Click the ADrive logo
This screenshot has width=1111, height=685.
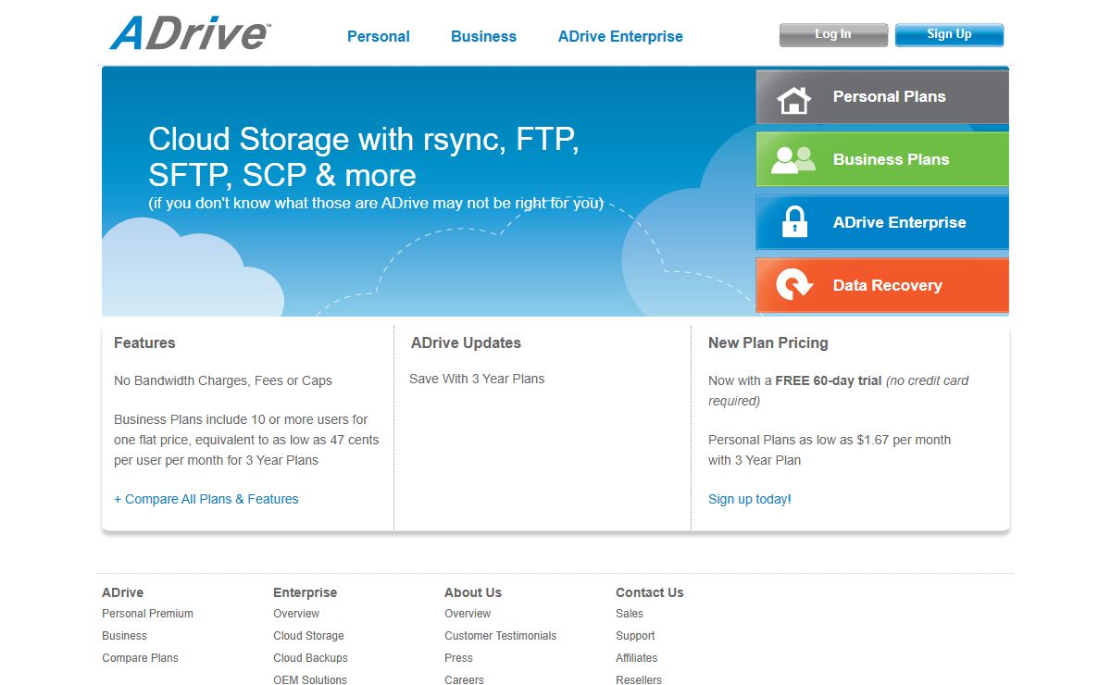pyautogui.click(x=191, y=32)
